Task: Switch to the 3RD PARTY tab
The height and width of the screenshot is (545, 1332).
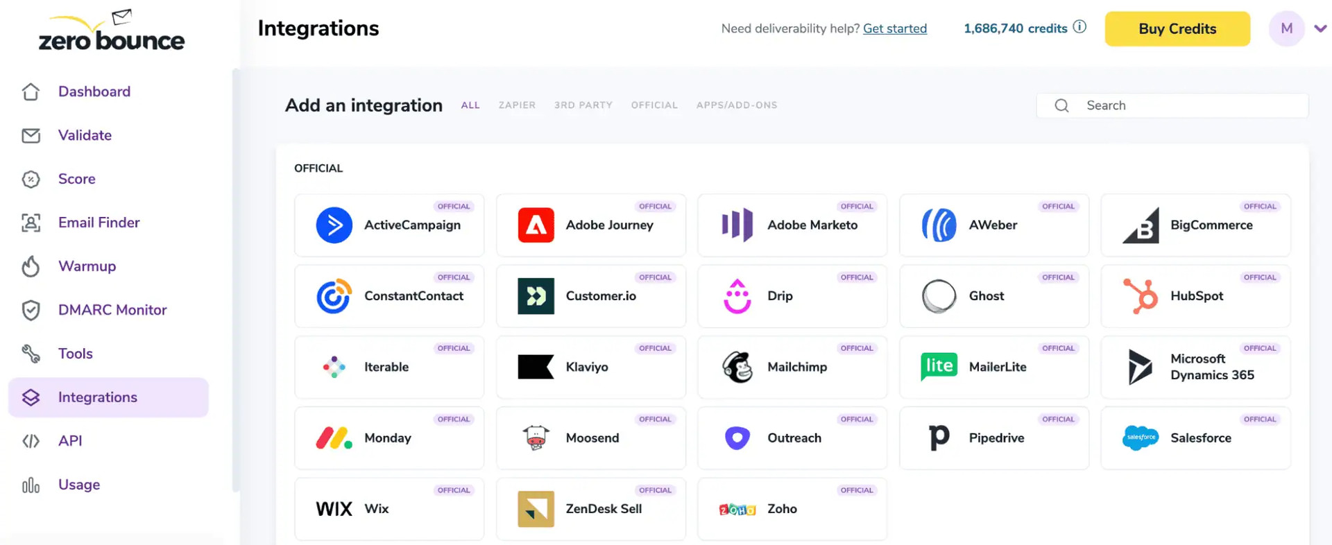Action: click(x=583, y=105)
